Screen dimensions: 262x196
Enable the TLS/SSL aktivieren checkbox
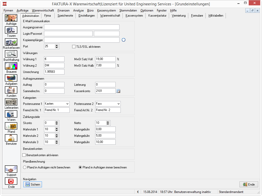[x=74, y=47]
